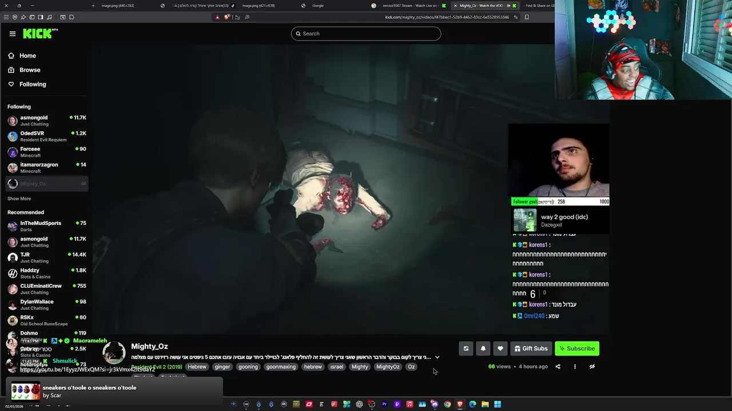Open DylanWallace recommended channel

tap(47, 305)
